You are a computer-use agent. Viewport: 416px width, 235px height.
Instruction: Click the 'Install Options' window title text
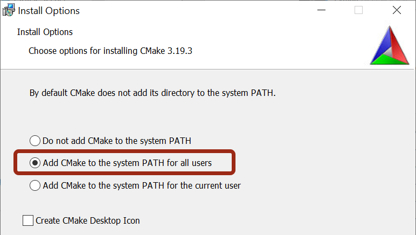click(49, 10)
